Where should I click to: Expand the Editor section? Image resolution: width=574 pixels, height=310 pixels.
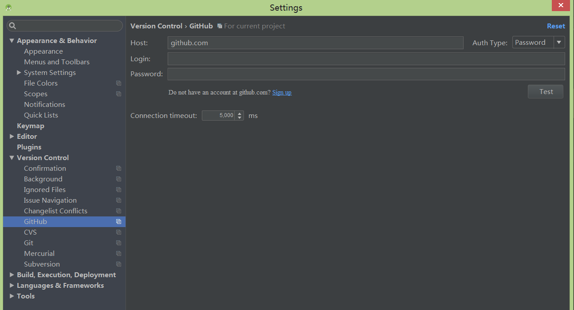(x=12, y=137)
